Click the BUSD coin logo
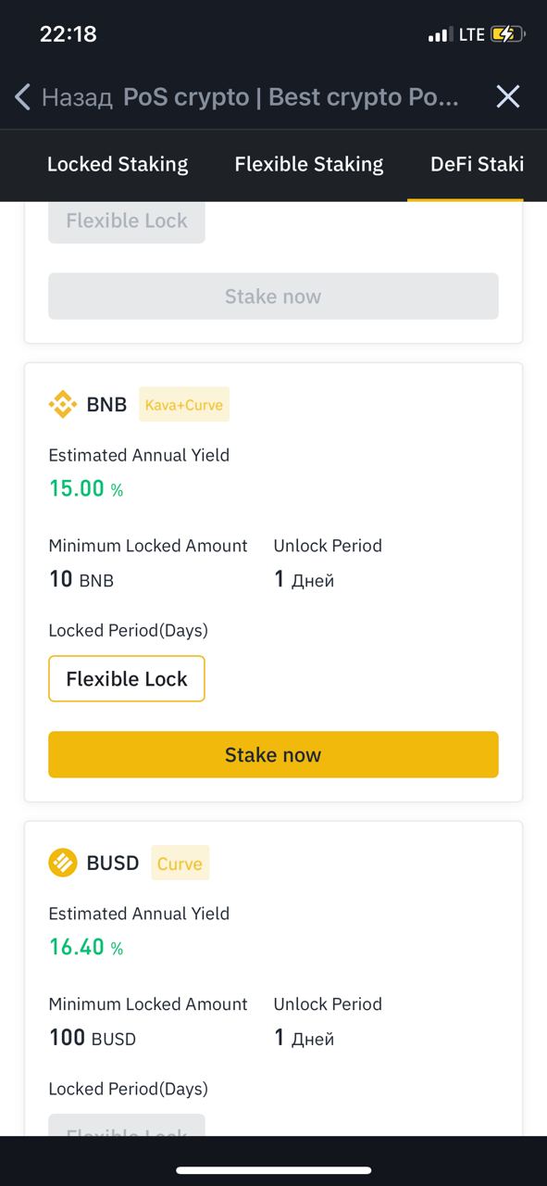Viewport: 547px width, 1186px height. coord(63,863)
